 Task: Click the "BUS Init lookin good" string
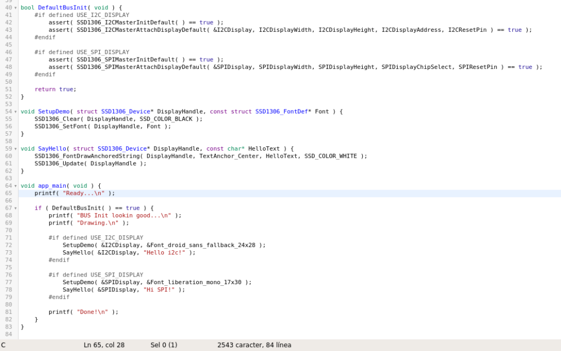124,216
